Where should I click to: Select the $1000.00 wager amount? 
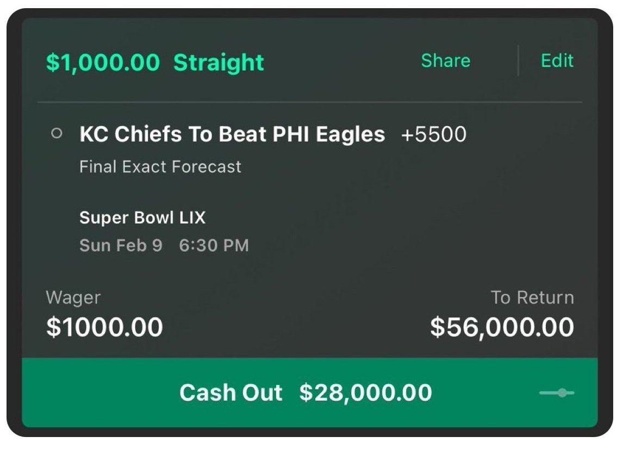tap(104, 327)
